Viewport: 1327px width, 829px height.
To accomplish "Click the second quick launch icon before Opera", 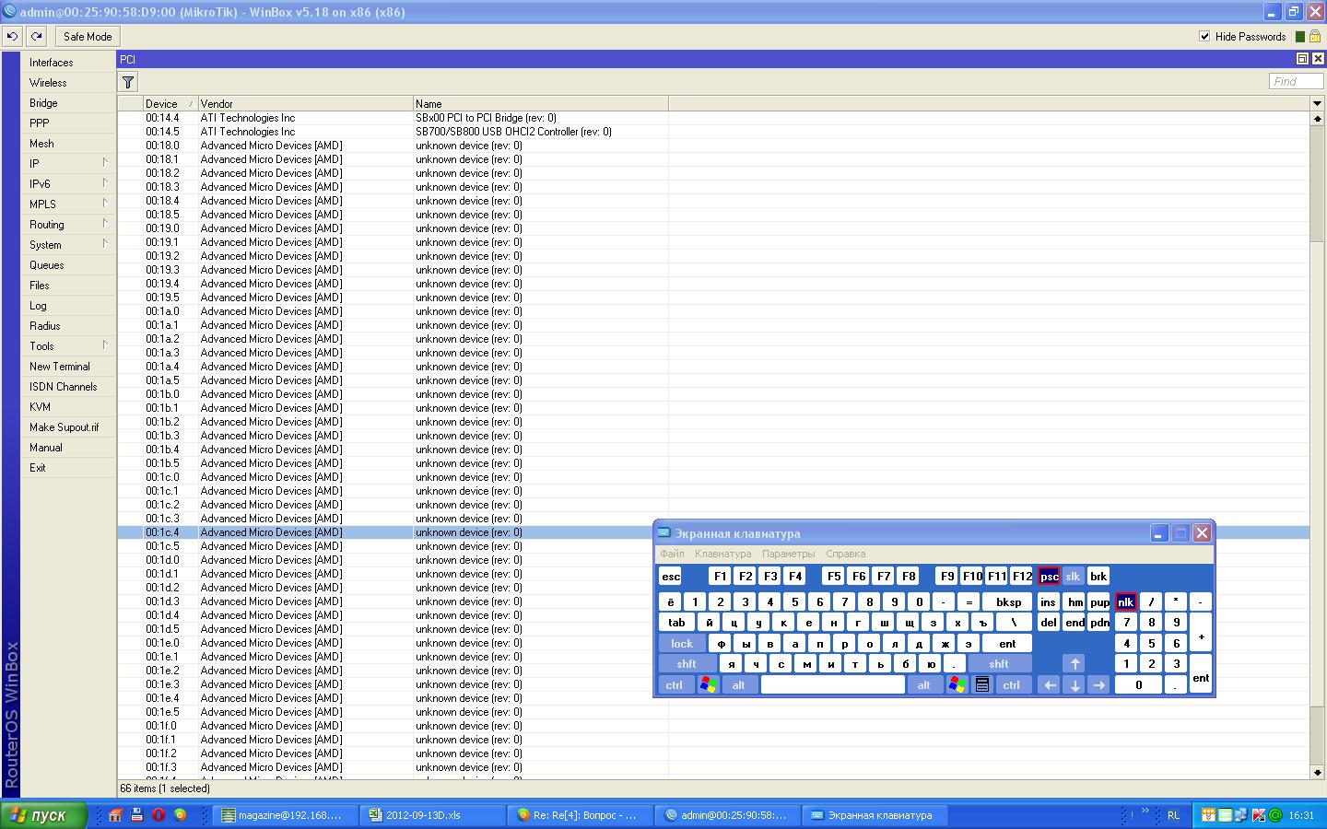I will tap(136, 815).
